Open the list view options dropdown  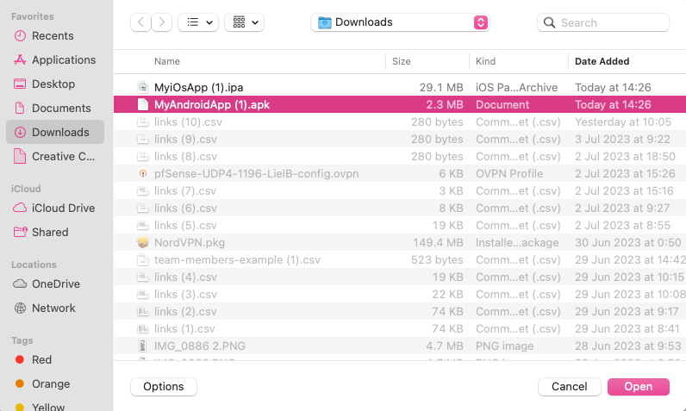(198, 22)
